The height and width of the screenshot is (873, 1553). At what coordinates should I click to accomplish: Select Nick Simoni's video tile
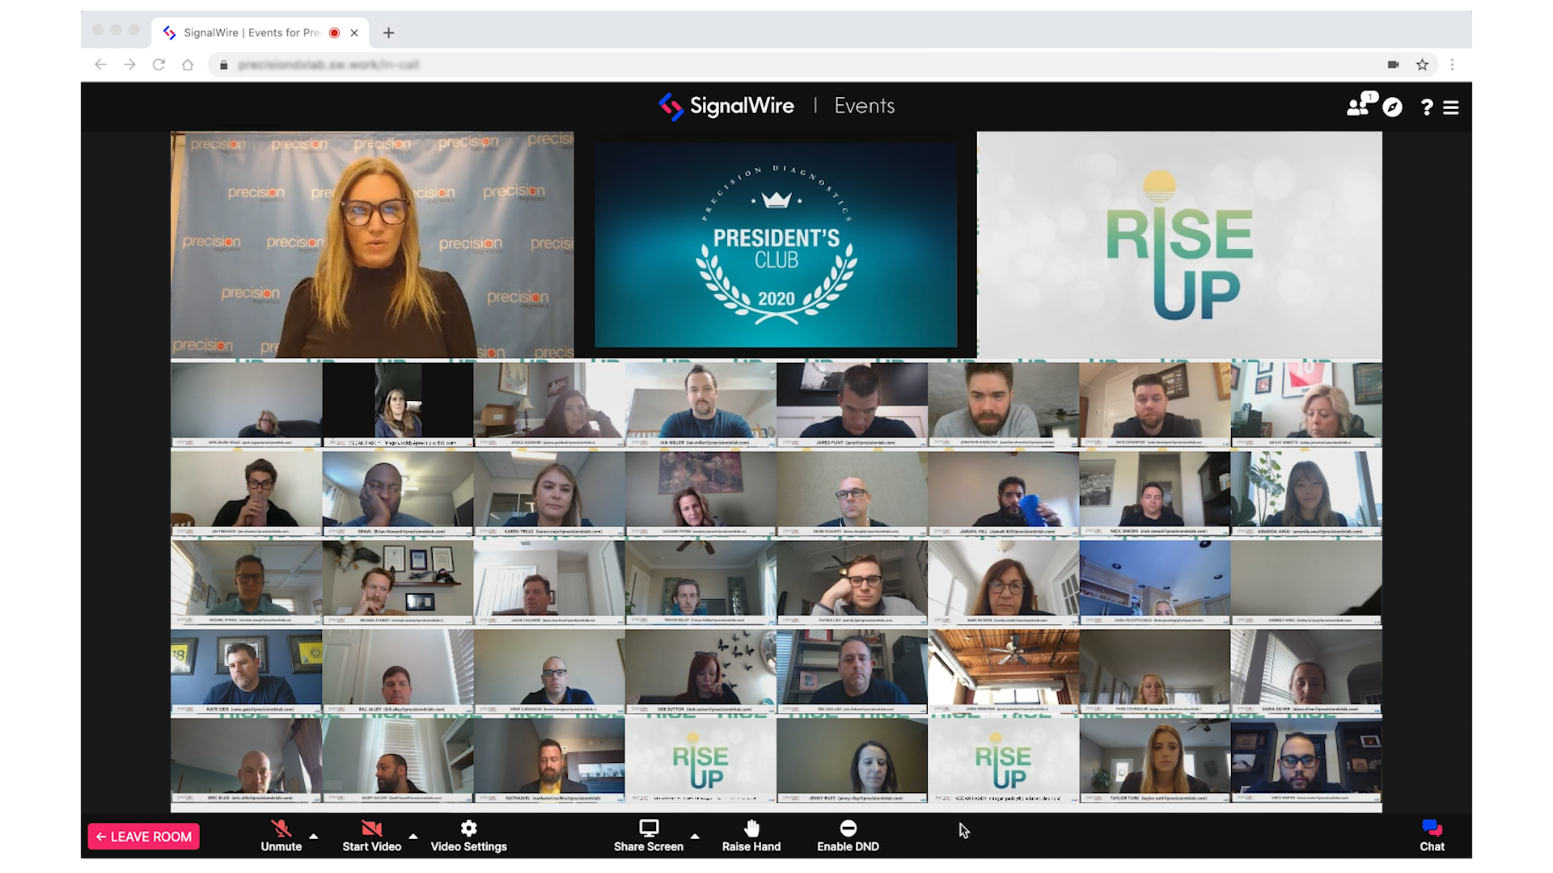coord(1154,493)
